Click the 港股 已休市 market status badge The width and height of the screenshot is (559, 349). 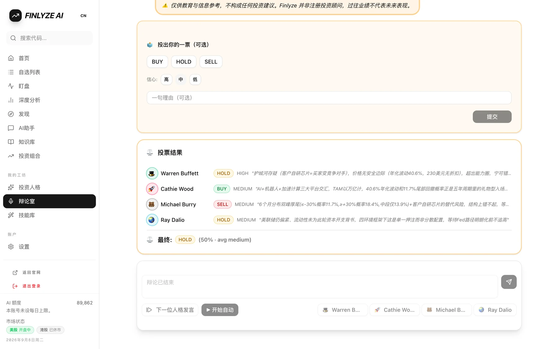point(50,330)
